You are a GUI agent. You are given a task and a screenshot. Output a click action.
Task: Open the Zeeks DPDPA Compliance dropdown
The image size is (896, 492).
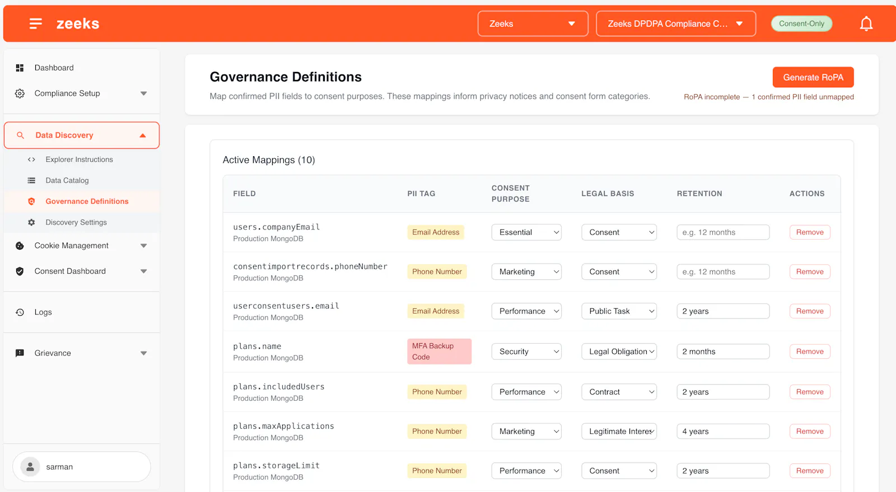[x=676, y=24]
